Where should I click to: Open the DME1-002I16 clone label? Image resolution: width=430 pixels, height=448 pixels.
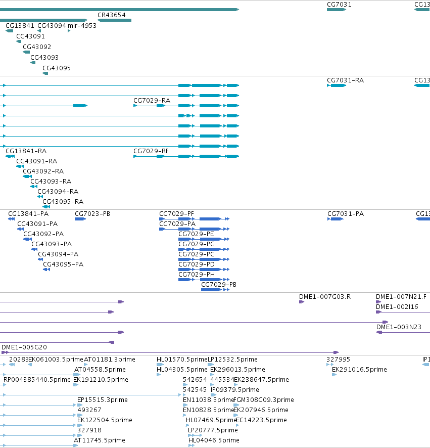coord(397,307)
